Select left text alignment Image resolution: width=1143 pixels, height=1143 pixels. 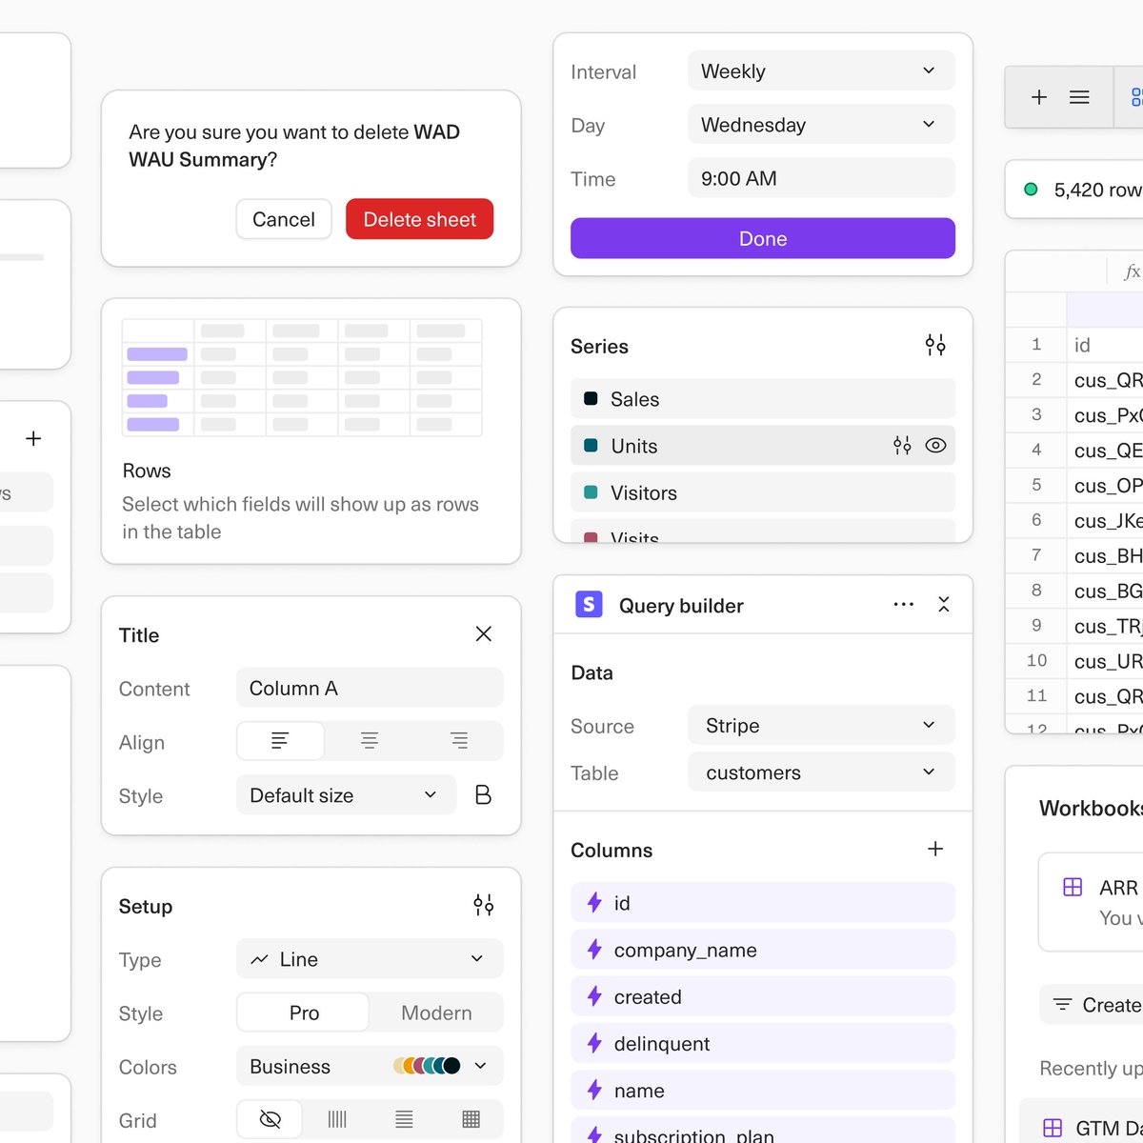click(280, 741)
